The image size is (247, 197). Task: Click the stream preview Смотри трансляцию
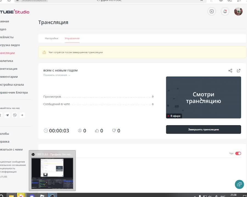(x=203, y=97)
